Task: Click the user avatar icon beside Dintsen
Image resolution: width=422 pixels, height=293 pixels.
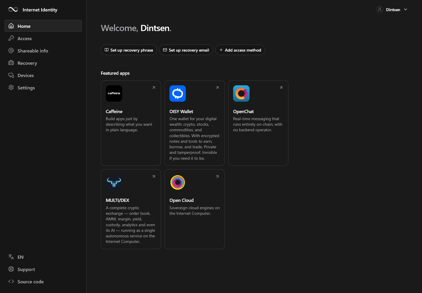Action: click(380, 9)
